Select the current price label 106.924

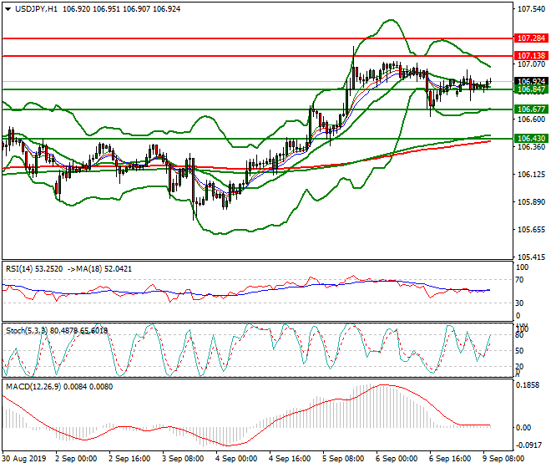point(531,81)
